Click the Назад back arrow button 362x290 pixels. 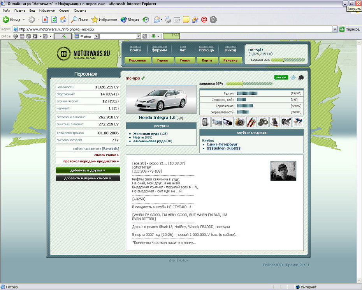tap(12, 19)
